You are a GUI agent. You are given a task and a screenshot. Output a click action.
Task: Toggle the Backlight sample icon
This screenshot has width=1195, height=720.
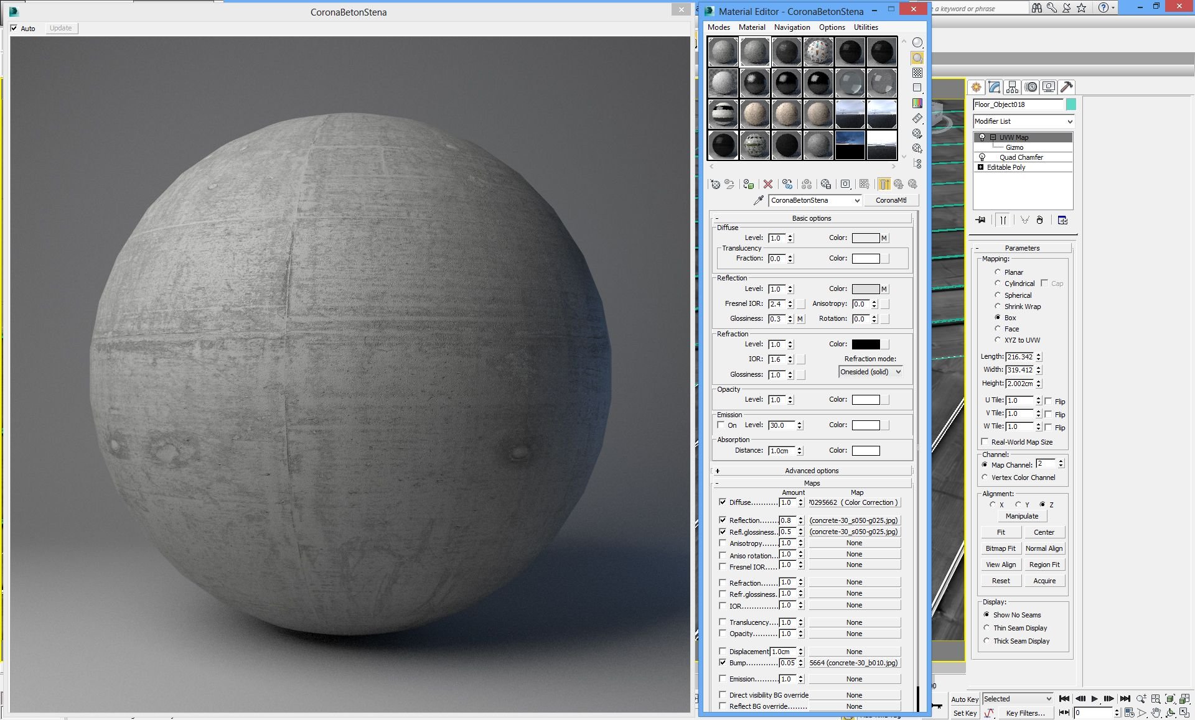(917, 58)
